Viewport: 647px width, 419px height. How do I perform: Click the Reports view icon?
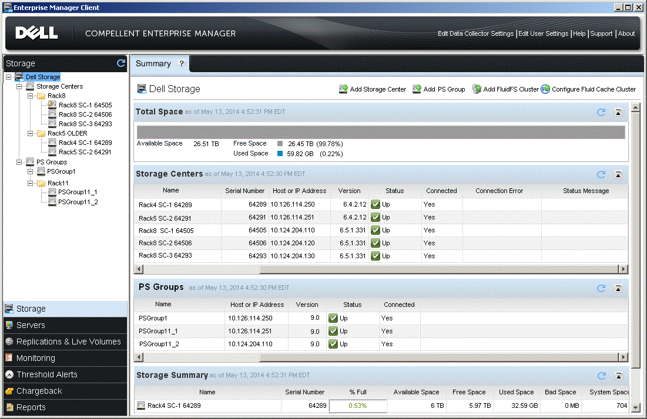[x=9, y=407]
